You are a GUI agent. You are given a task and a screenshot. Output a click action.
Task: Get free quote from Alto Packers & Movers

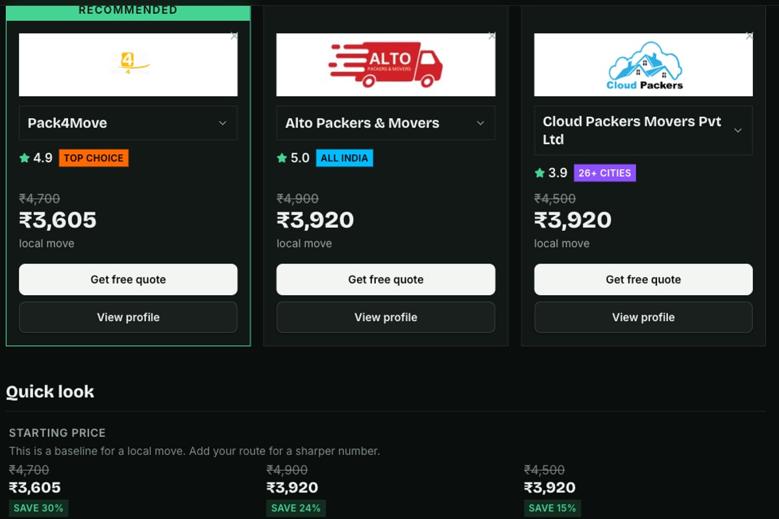click(x=386, y=280)
